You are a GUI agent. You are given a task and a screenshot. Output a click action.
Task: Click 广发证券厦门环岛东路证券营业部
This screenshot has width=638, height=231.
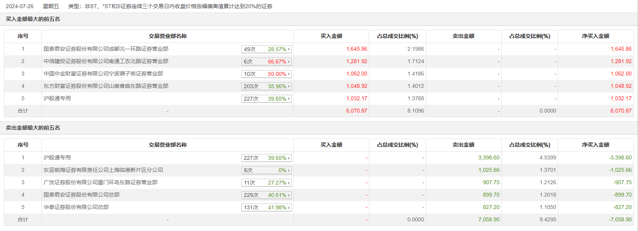point(100,182)
